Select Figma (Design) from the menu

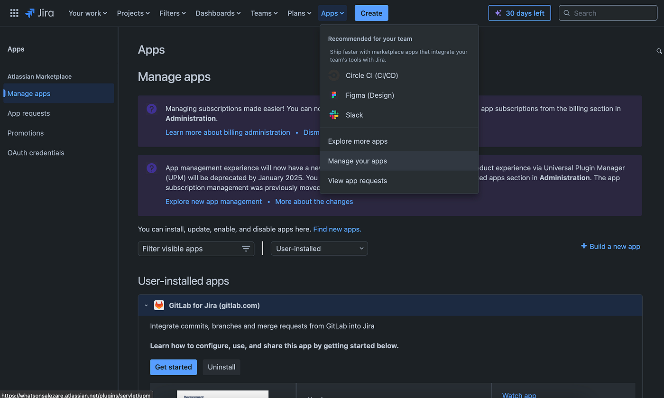399,95
